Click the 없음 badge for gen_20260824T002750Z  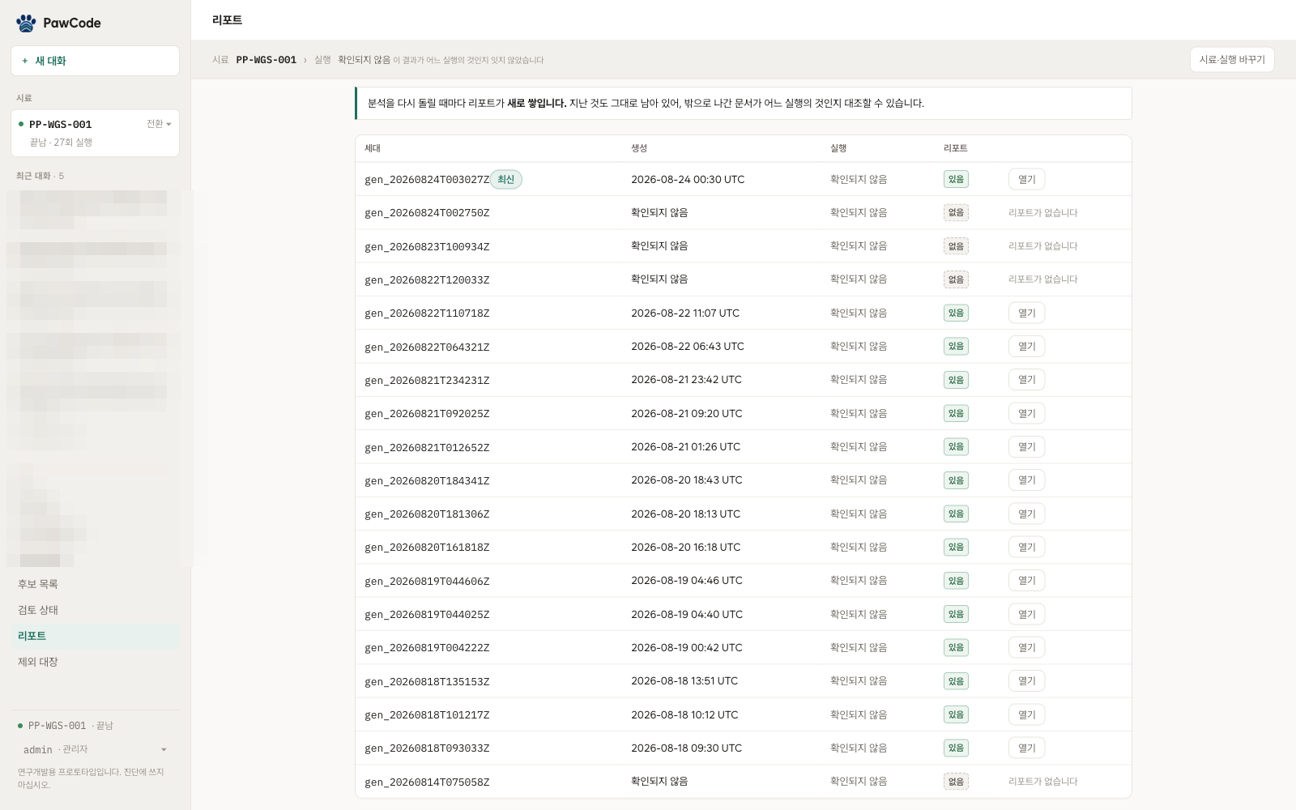pyautogui.click(x=956, y=213)
